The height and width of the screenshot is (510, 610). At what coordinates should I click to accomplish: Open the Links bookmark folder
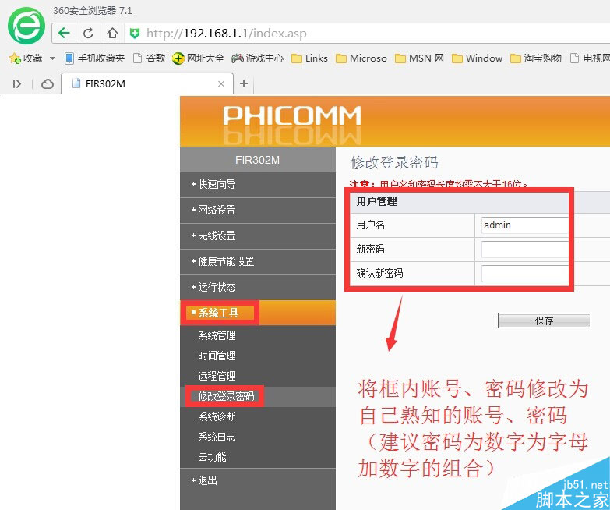(x=309, y=58)
